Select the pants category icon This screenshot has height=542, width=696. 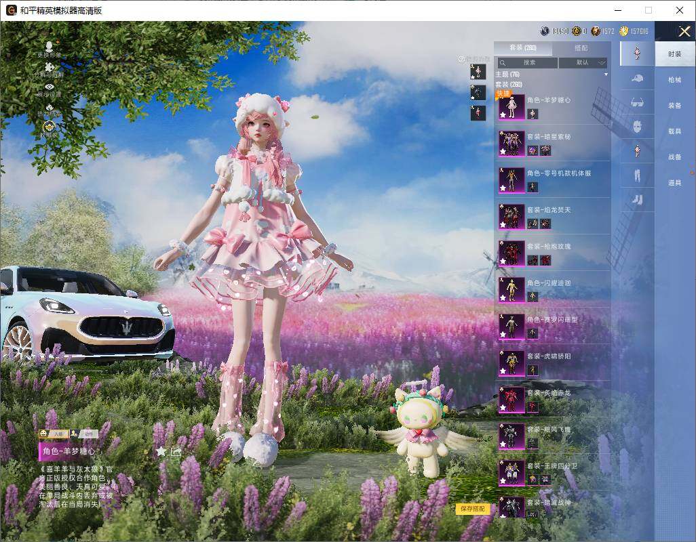click(x=637, y=175)
